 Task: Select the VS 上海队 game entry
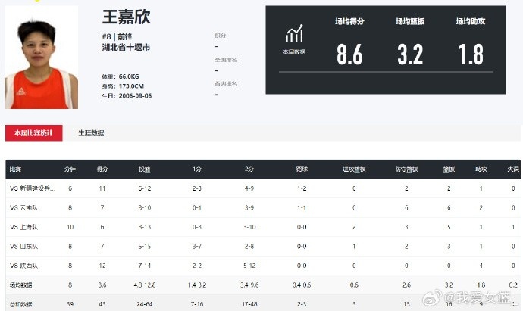pos(25,226)
